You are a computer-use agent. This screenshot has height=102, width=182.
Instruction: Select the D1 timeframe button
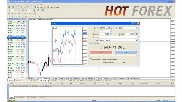[x=29, y=13]
